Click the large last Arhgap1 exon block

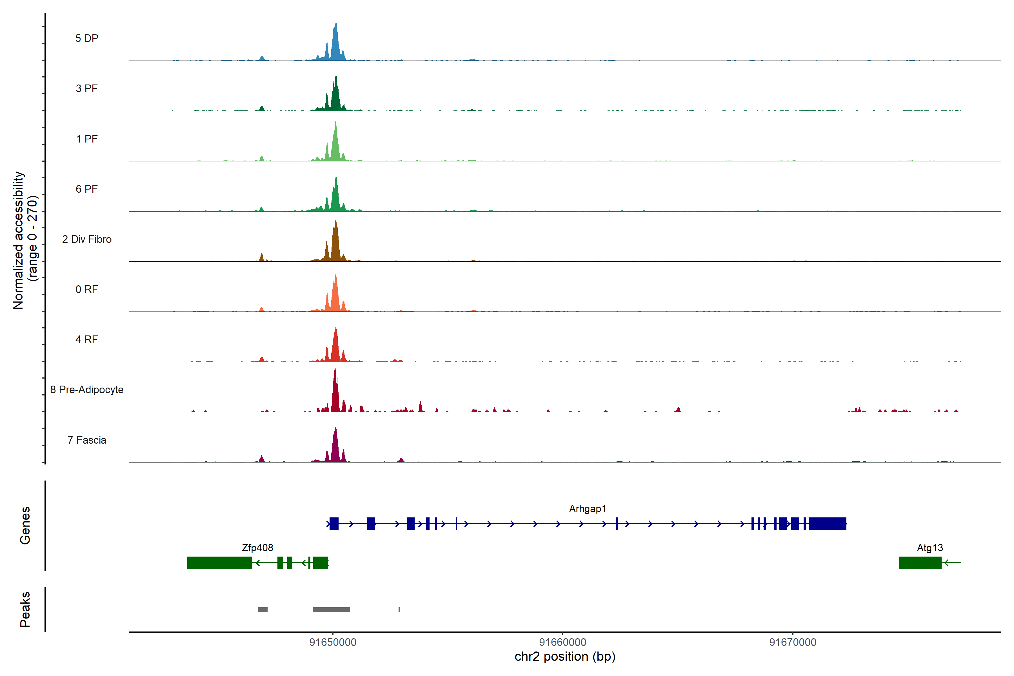(827, 523)
